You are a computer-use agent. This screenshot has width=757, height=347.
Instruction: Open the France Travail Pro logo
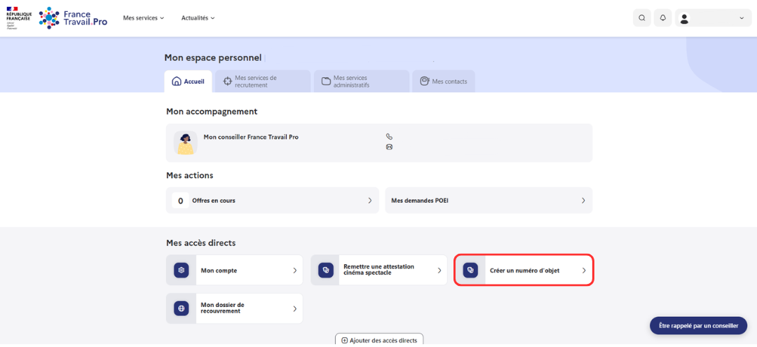coord(74,18)
